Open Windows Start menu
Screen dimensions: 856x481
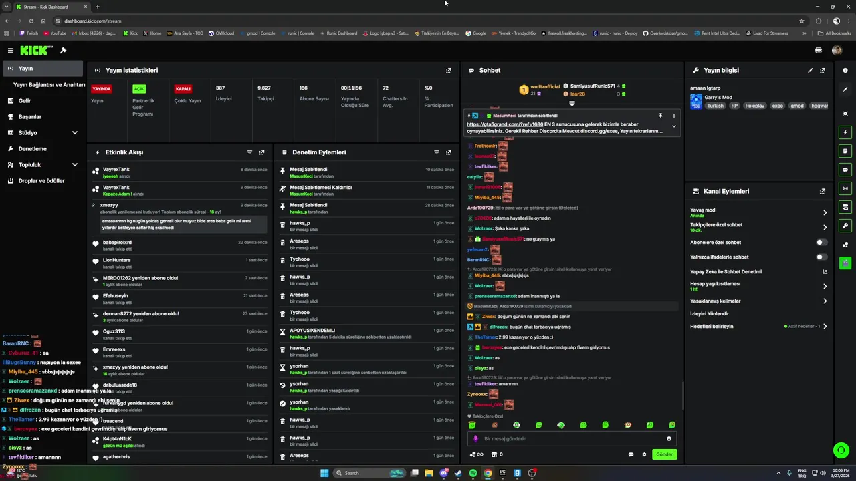[x=324, y=473]
